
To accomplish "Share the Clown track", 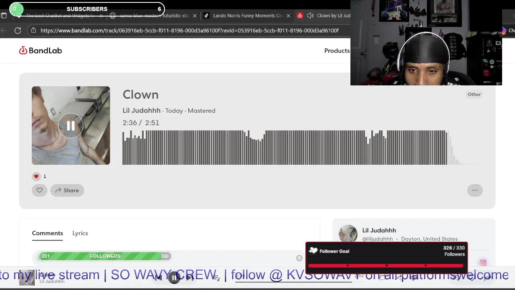I will (67, 190).
